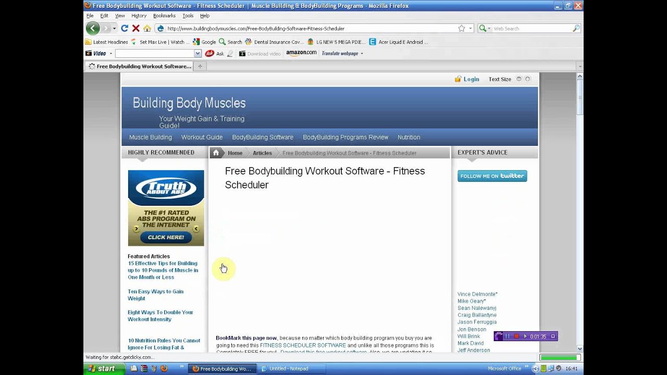This screenshot has width=667, height=375.
Task: Open the recorder widget options dropdown
Action: coord(553,336)
